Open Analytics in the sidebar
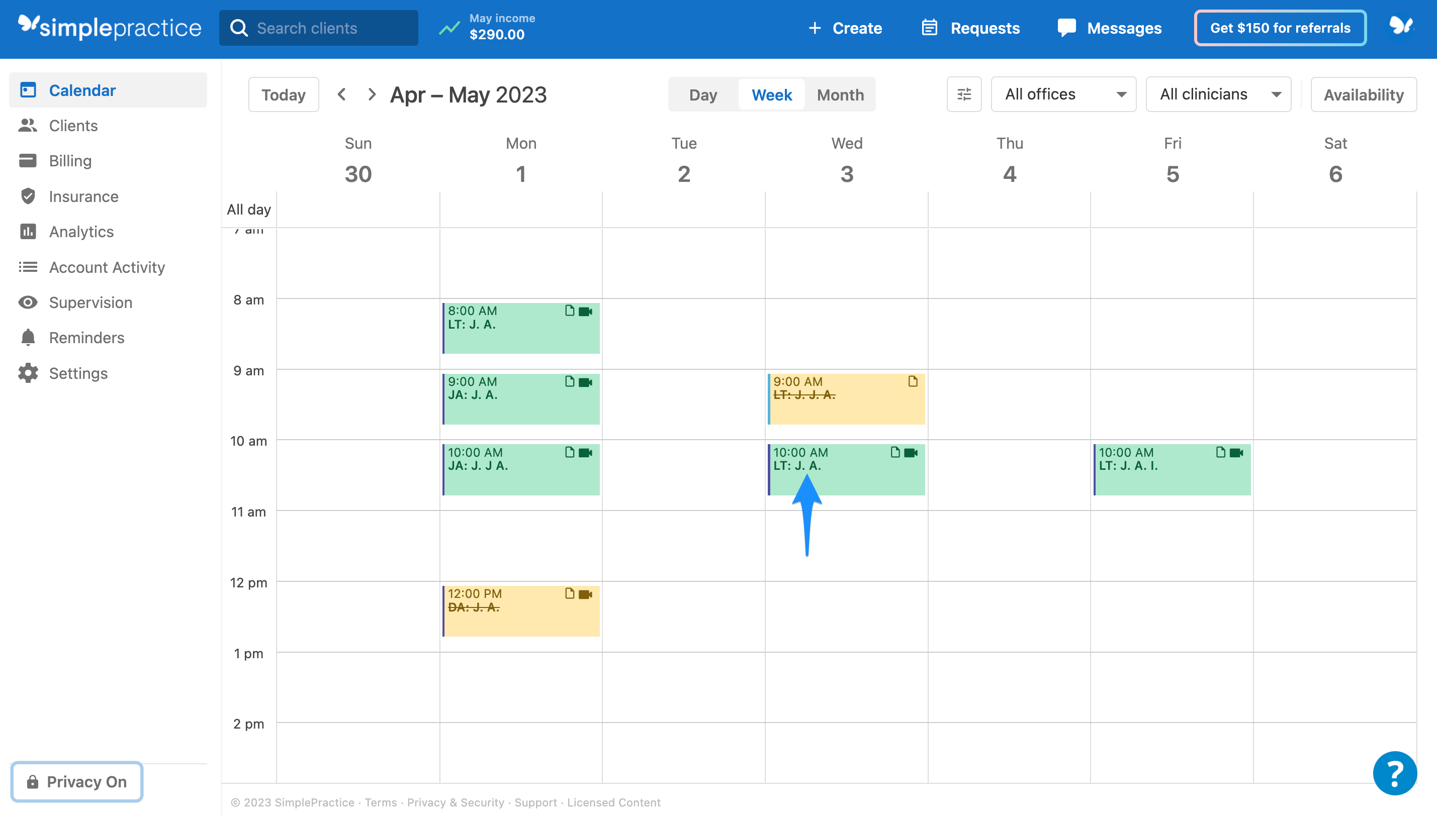 point(108,231)
